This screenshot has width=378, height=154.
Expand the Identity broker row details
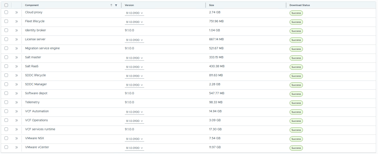pos(16,30)
